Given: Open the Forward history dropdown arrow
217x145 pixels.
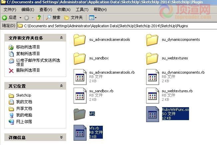Looking at the screenshot, I should tap(33, 18).
